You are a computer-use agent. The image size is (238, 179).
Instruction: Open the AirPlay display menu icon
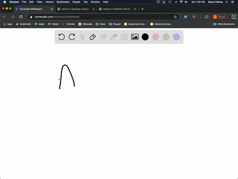coord(164,2)
